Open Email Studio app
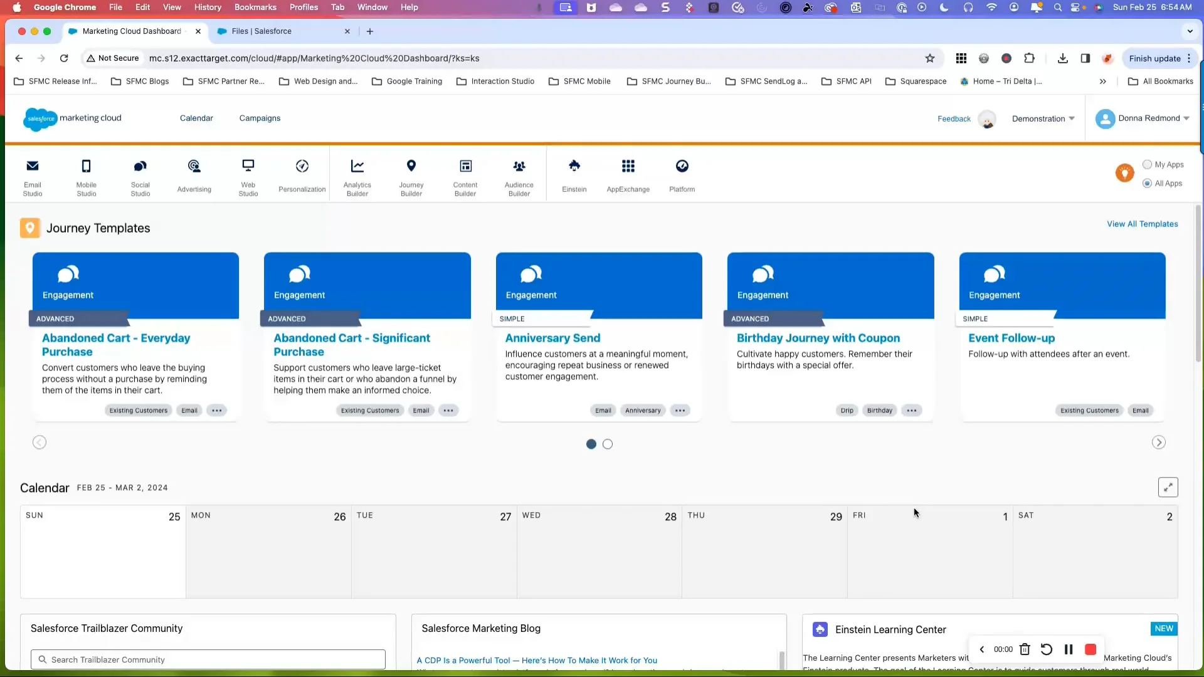Image resolution: width=1204 pixels, height=677 pixels. (33, 177)
